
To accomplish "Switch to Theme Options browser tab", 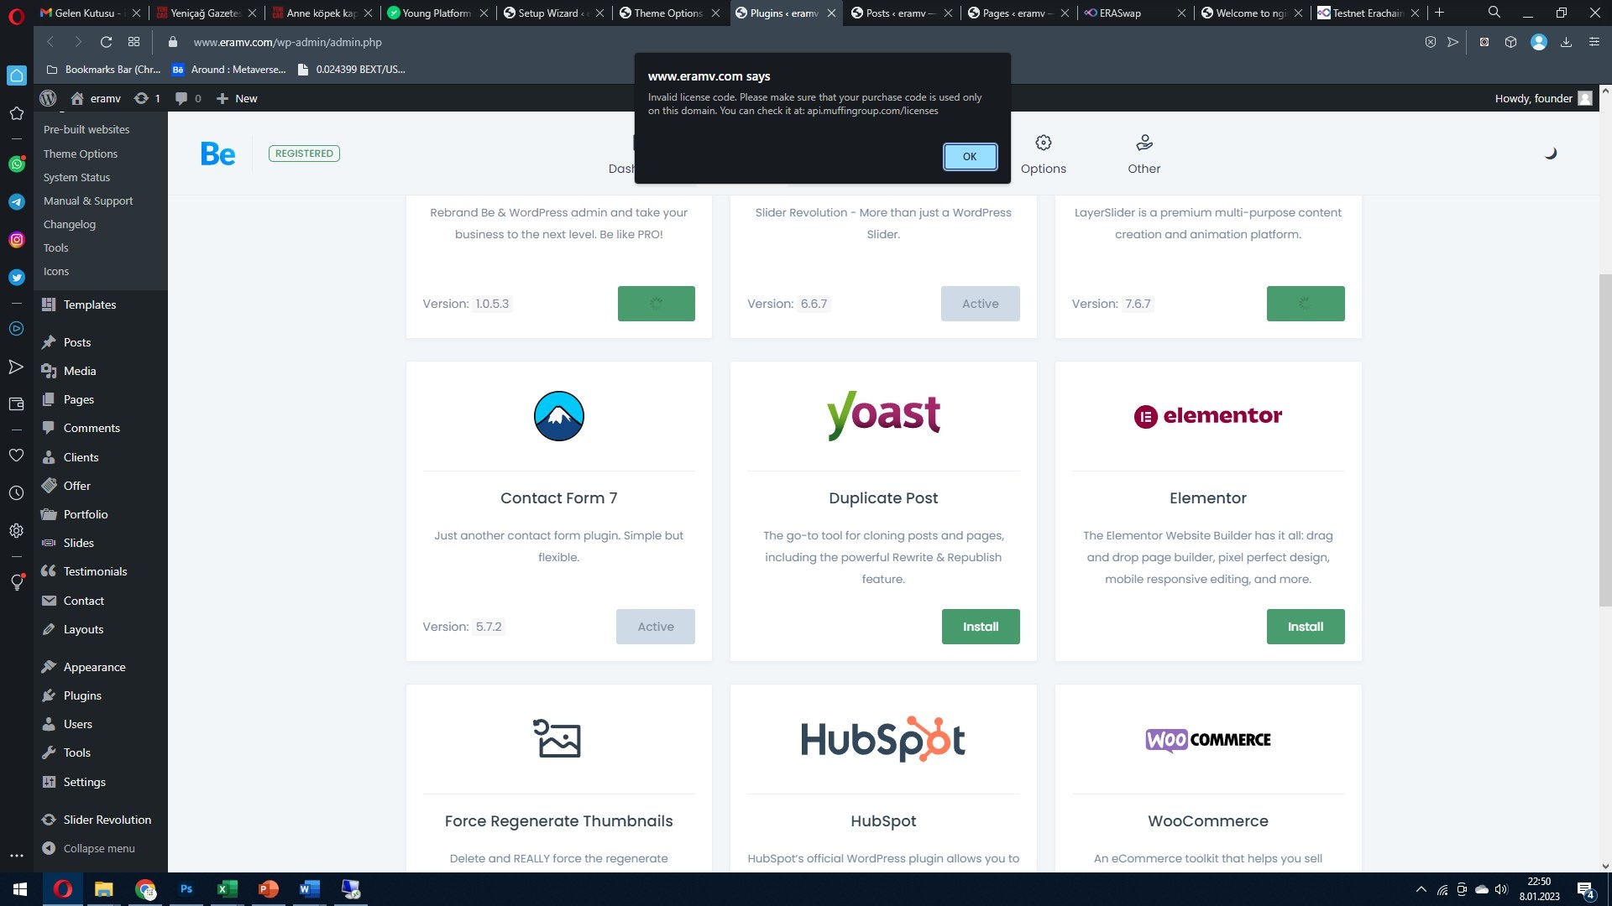I will pyautogui.click(x=668, y=13).
